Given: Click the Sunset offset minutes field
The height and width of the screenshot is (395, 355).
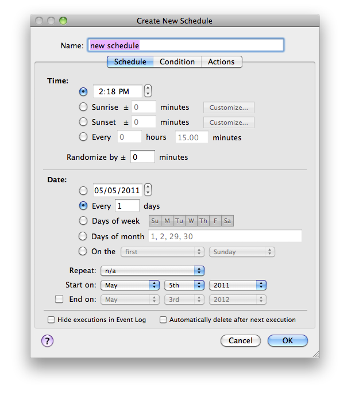Looking at the screenshot, I should click(x=144, y=122).
